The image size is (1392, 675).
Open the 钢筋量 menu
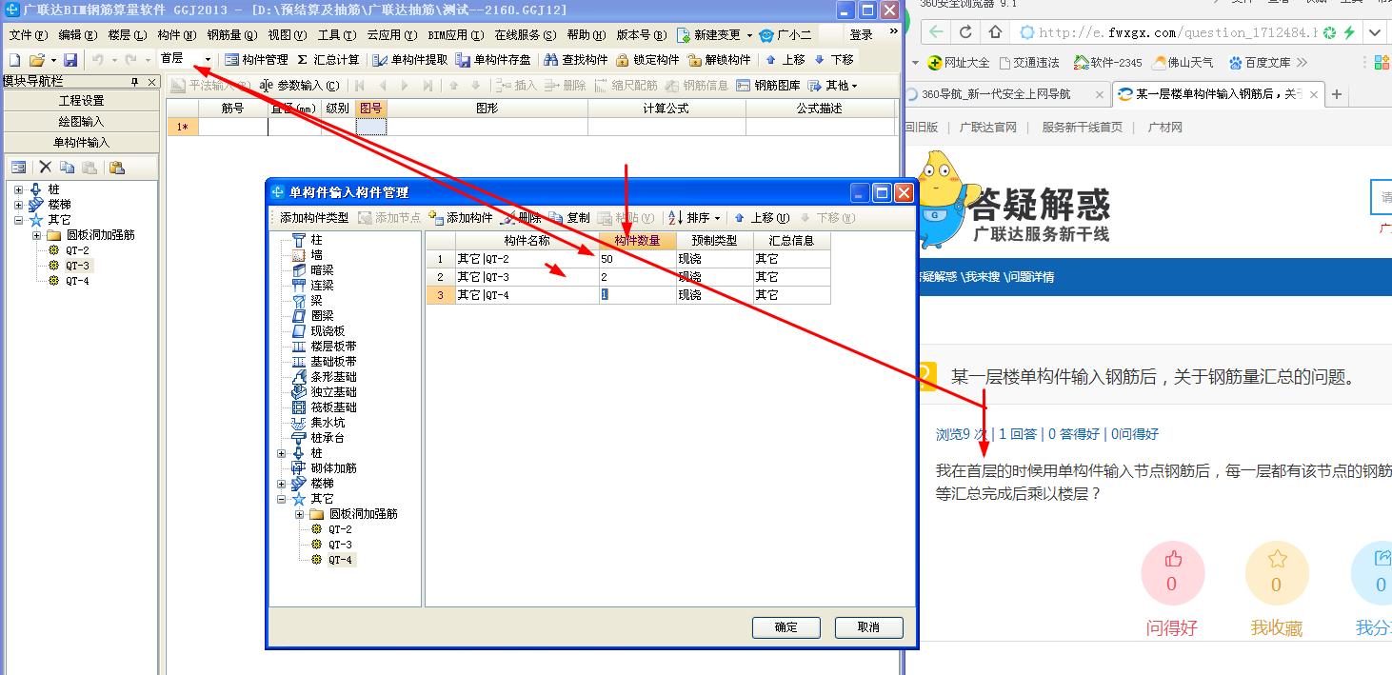click(x=232, y=35)
